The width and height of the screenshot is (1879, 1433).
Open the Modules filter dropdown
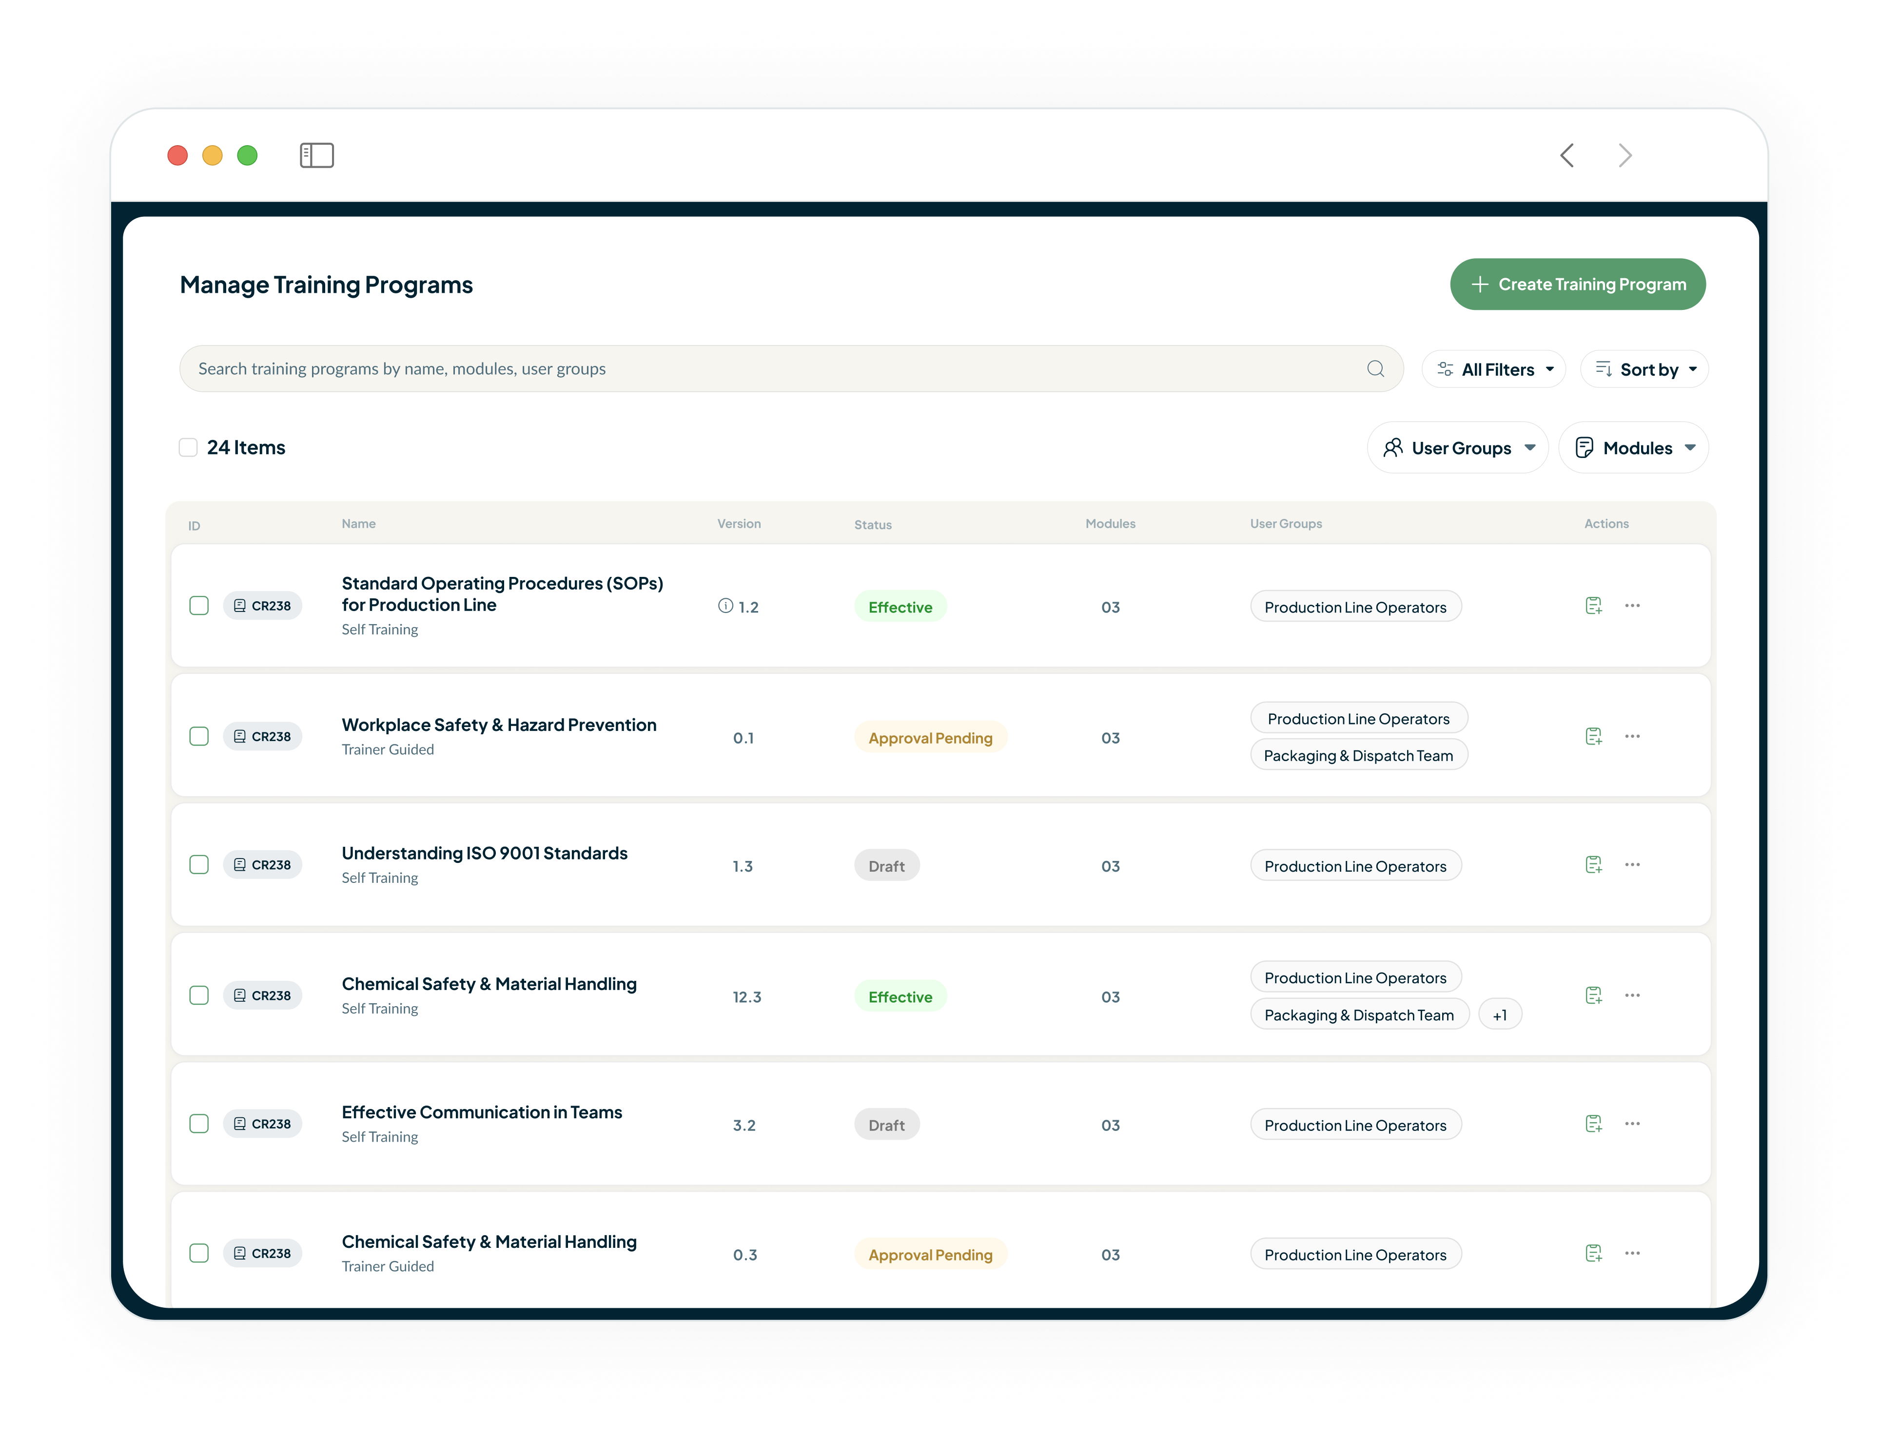[x=1633, y=447]
